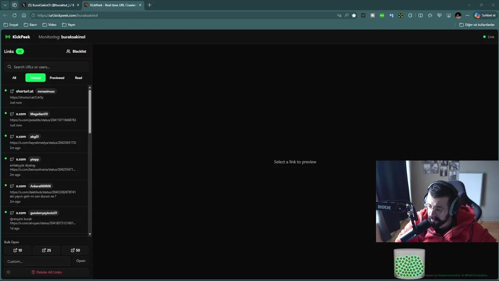Open the favorites list icon

430,15
